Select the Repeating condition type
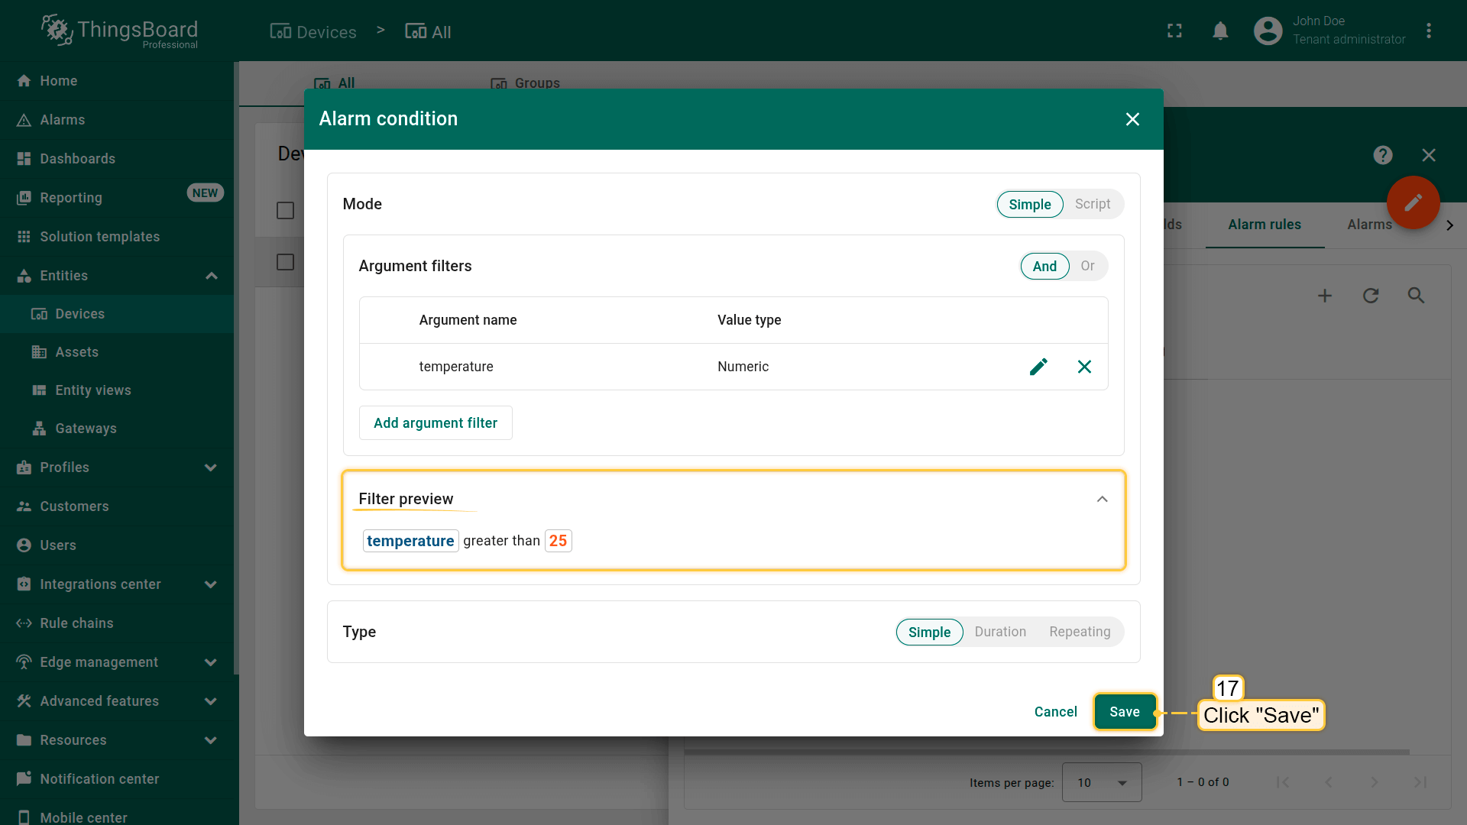The height and width of the screenshot is (825, 1467). coord(1079,632)
